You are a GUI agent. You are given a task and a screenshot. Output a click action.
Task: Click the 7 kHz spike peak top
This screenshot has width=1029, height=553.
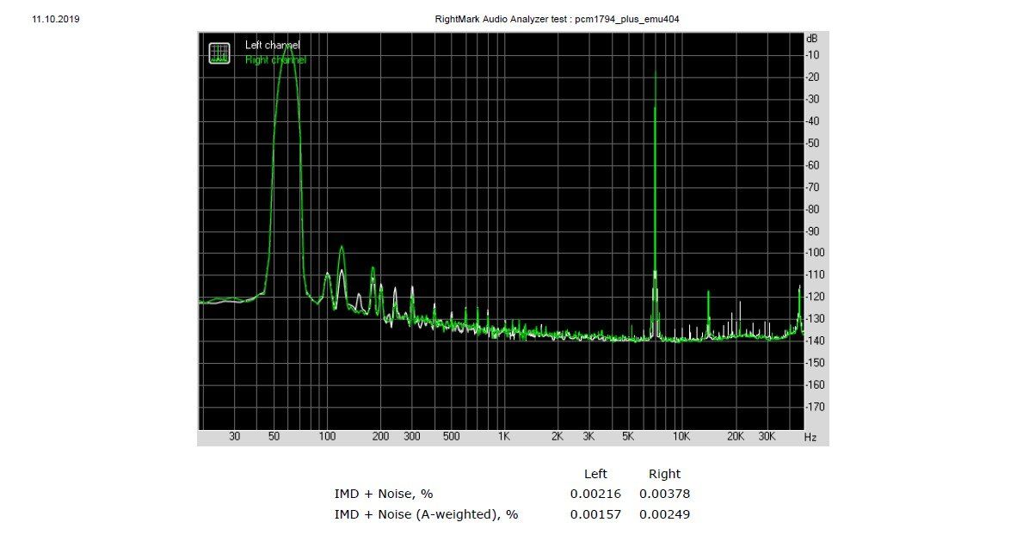tap(655, 71)
